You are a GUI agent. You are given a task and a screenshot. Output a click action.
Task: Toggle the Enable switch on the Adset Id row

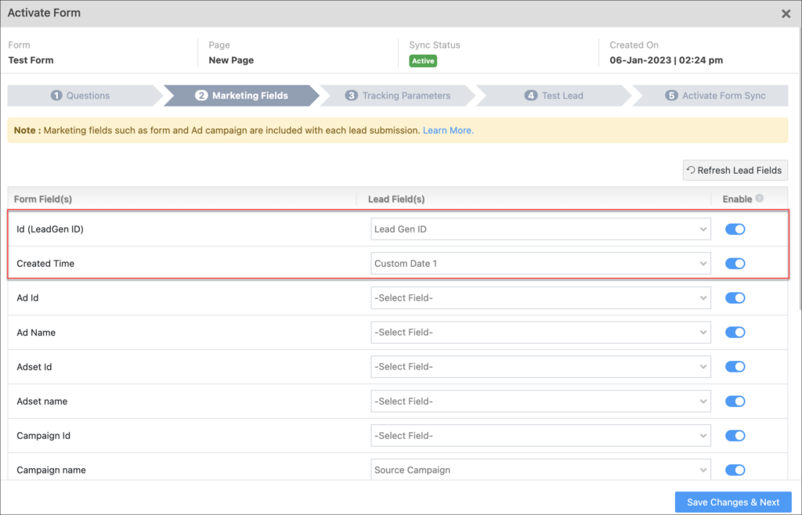coord(735,366)
